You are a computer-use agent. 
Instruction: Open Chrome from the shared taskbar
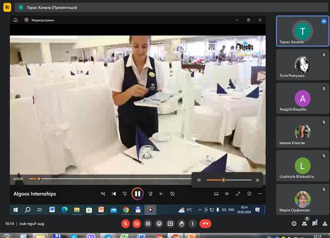click(126, 210)
